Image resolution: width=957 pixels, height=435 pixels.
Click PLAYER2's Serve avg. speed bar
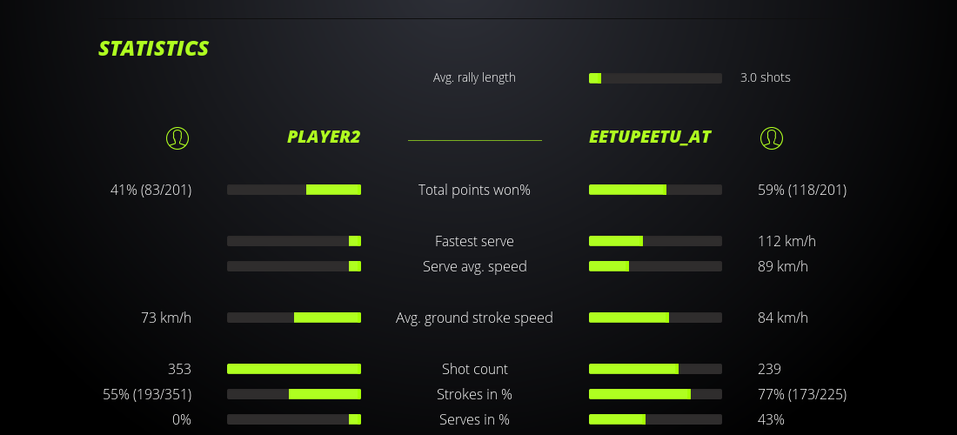(x=294, y=266)
